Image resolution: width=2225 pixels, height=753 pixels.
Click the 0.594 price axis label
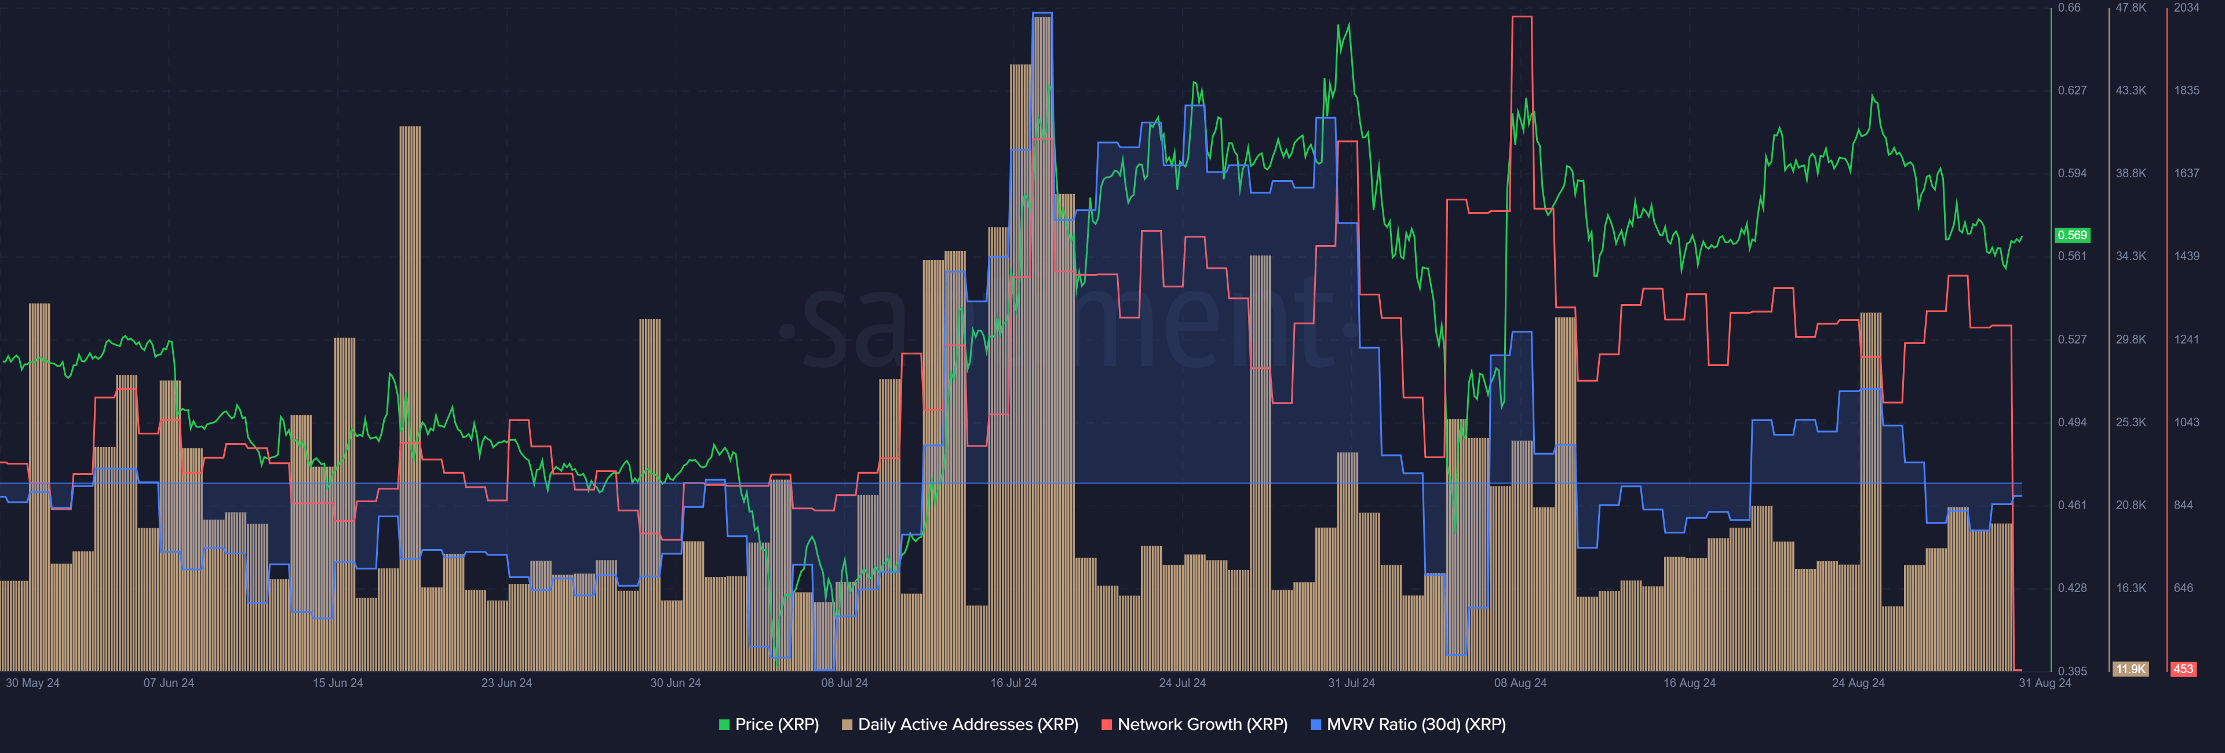[2071, 174]
